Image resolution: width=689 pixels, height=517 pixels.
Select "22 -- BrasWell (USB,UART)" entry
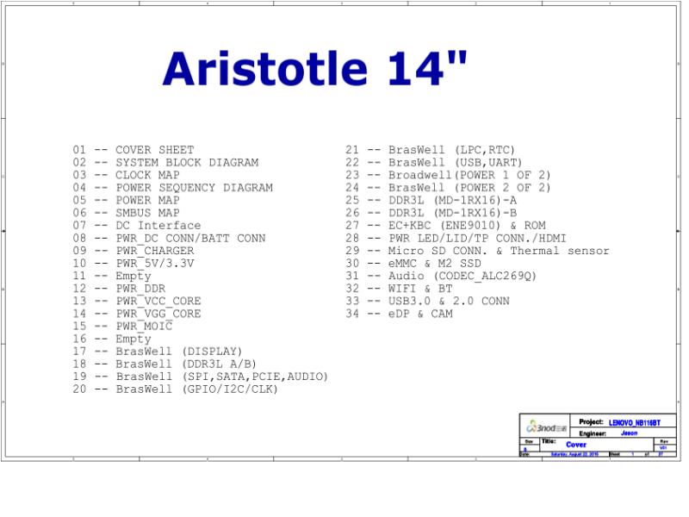(433, 163)
